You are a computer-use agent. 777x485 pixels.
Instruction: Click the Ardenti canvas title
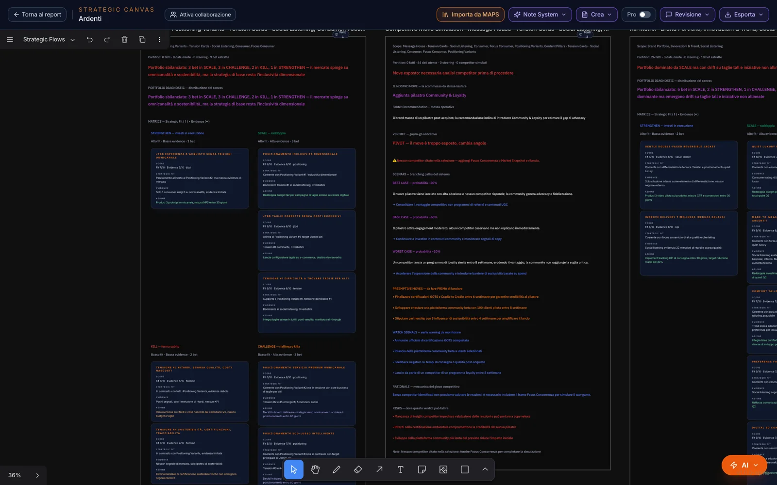[90, 19]
